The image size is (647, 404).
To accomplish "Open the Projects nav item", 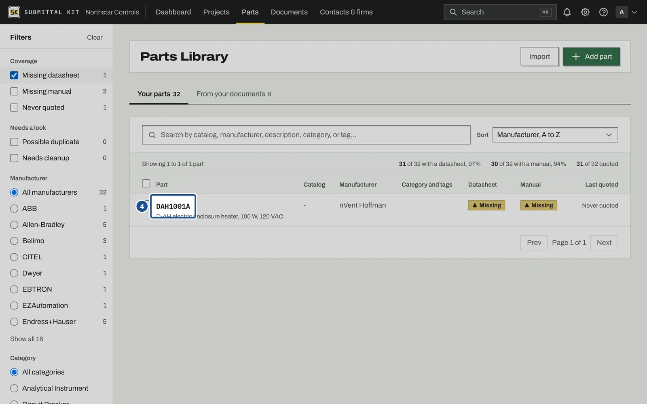I will [216, 12].
